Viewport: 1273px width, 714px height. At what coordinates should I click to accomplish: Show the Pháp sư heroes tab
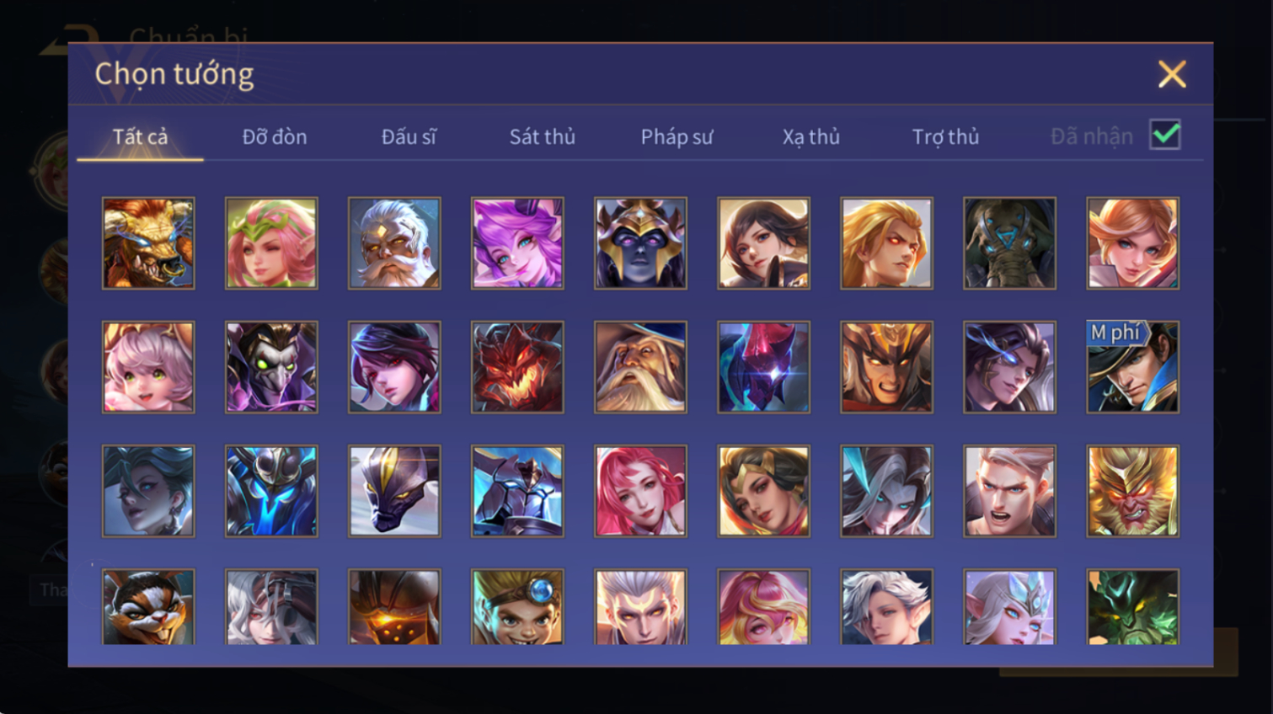pos(677,136)
